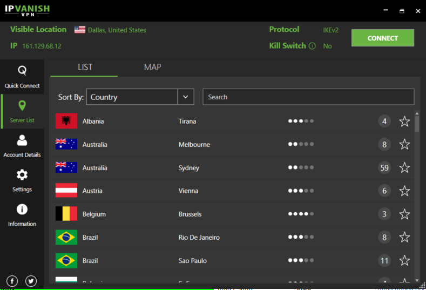This screenshot has width=426, height=290.
Task: Open Quick Connect from sidebar
Action: tap(22, 77)
